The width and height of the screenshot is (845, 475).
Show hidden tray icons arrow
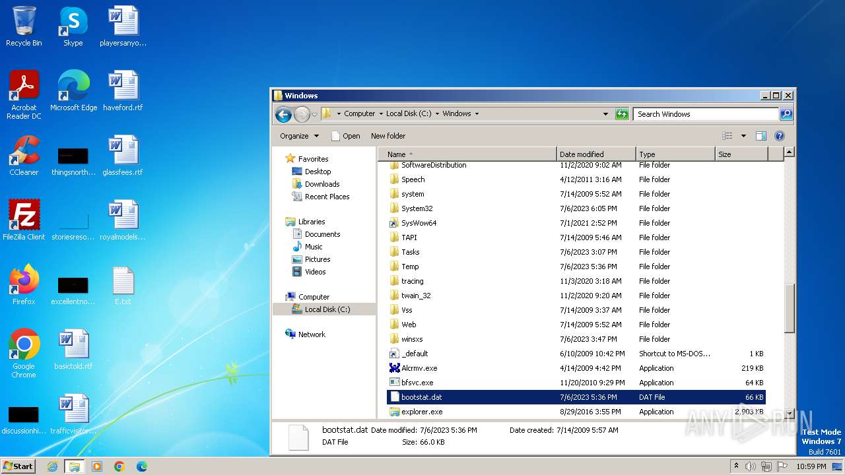coord(736,466)
